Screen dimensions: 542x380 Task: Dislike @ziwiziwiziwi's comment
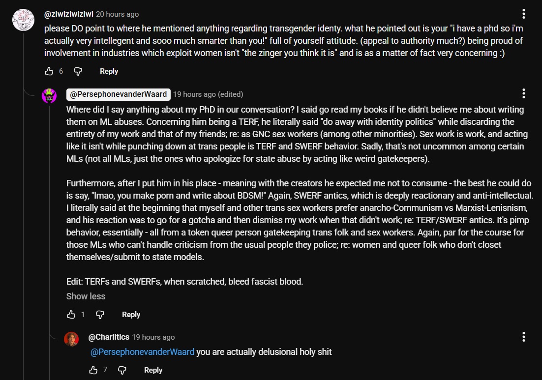[77, 71]
